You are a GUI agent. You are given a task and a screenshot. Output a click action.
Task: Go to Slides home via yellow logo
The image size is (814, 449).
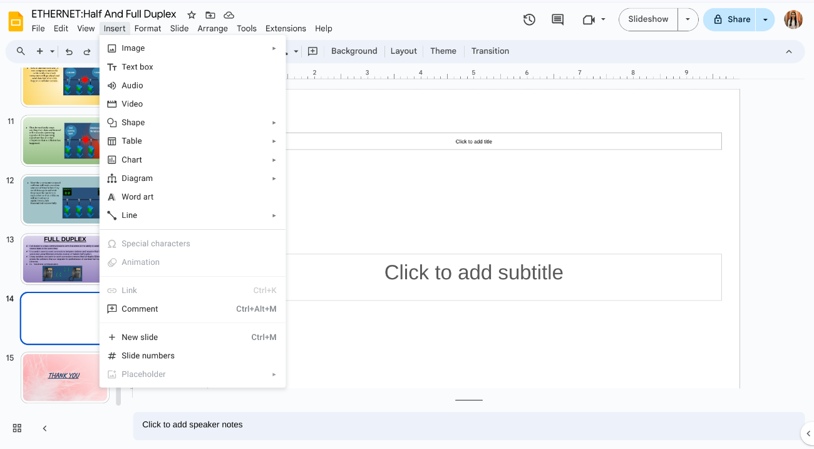[x=15, y=21]
